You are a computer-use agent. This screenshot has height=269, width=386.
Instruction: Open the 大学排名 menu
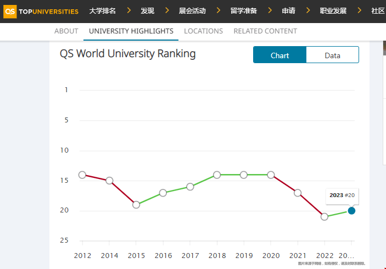coord(103,11)
